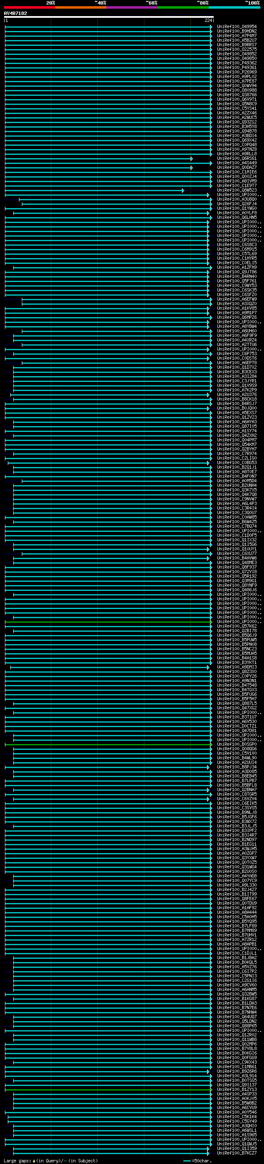This screenshot has height=1164, width=264.
Task: Select the UniRef100_P49362 label
Action: coord(236,63)
